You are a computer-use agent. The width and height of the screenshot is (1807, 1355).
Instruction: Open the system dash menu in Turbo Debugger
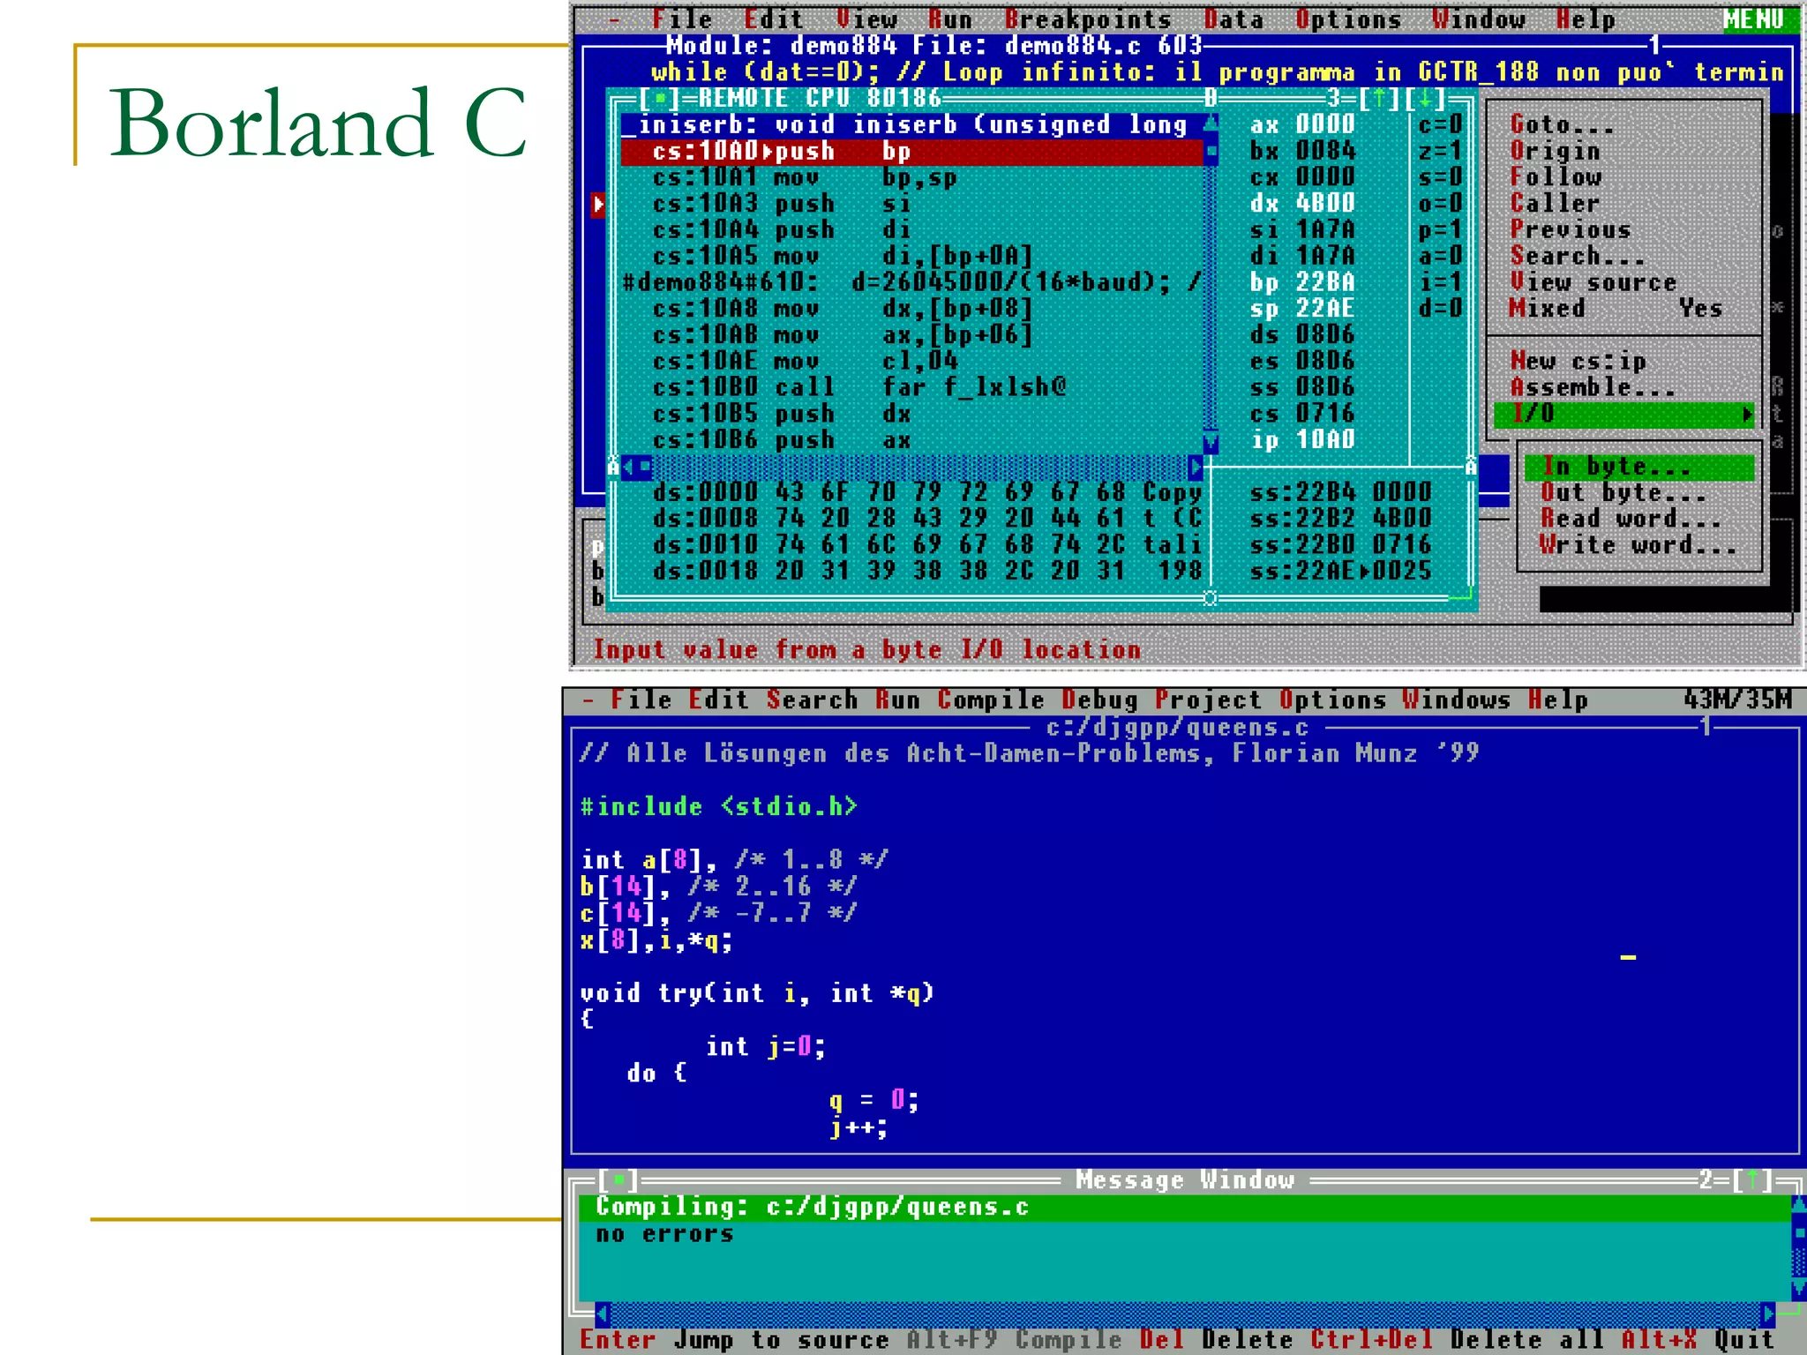(x=614, y=19)
